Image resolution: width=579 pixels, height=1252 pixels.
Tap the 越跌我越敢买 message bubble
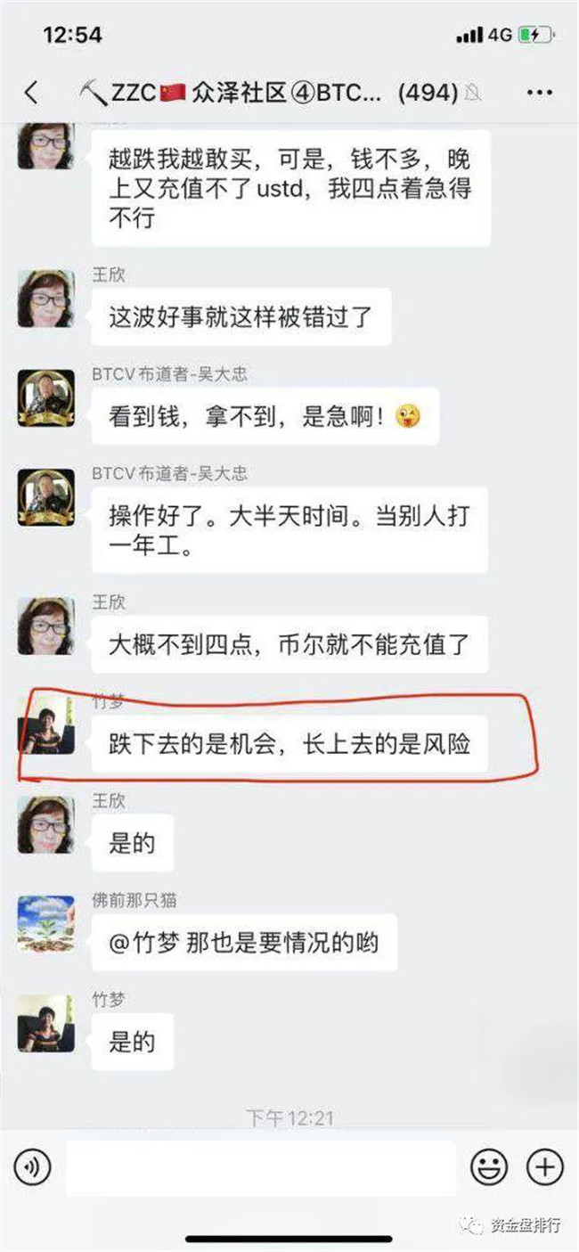(290, 188)
